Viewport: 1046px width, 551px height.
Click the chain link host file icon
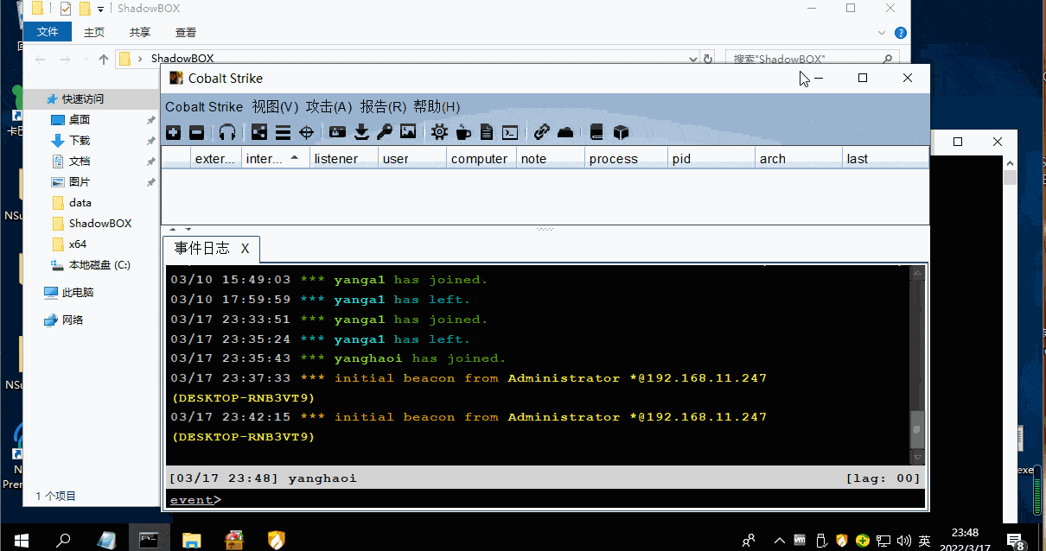click(x=542, y=132)
